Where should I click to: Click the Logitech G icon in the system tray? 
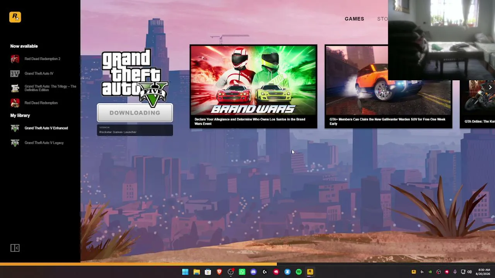pyautogui.click(x=422, y=272)
